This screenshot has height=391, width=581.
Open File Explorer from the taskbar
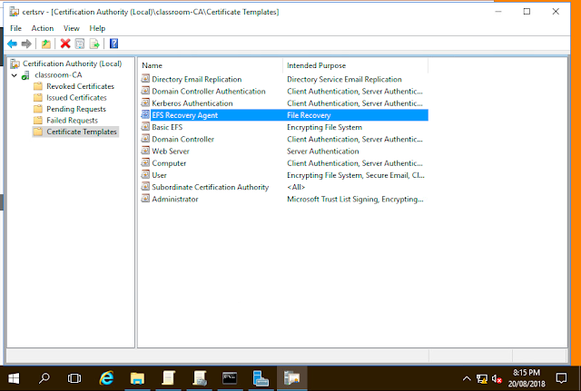click(137, 378)
